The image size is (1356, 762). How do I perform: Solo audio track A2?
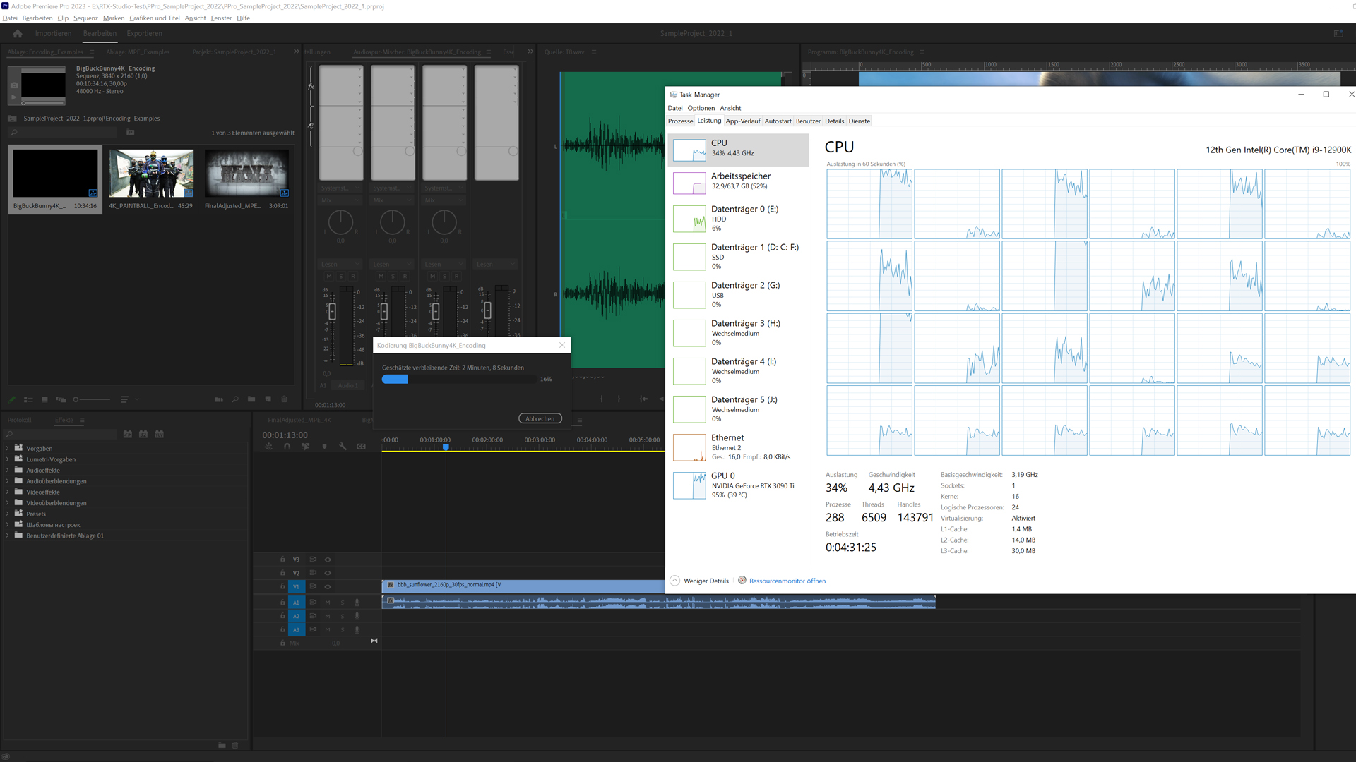click(343, 616)
